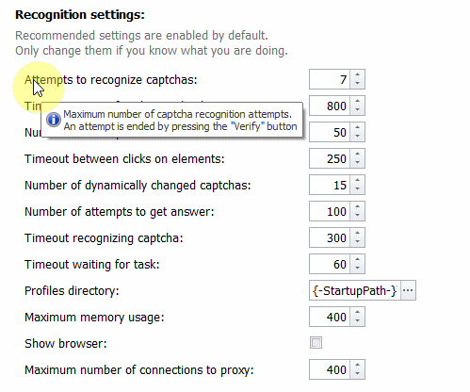The image size is (470, 392).
Task: Select the Timeout recognizing captcha input field
Action: tap(330, 237)
